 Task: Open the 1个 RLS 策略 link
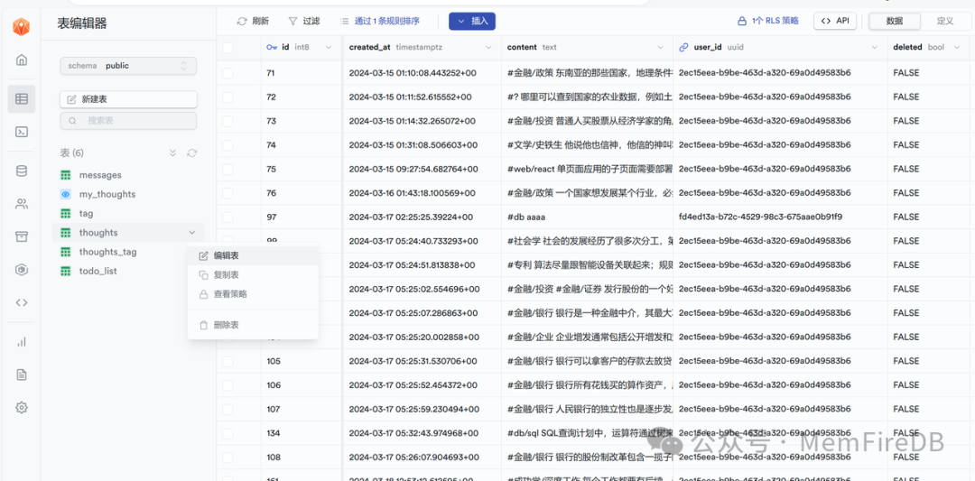pos(768,21)
